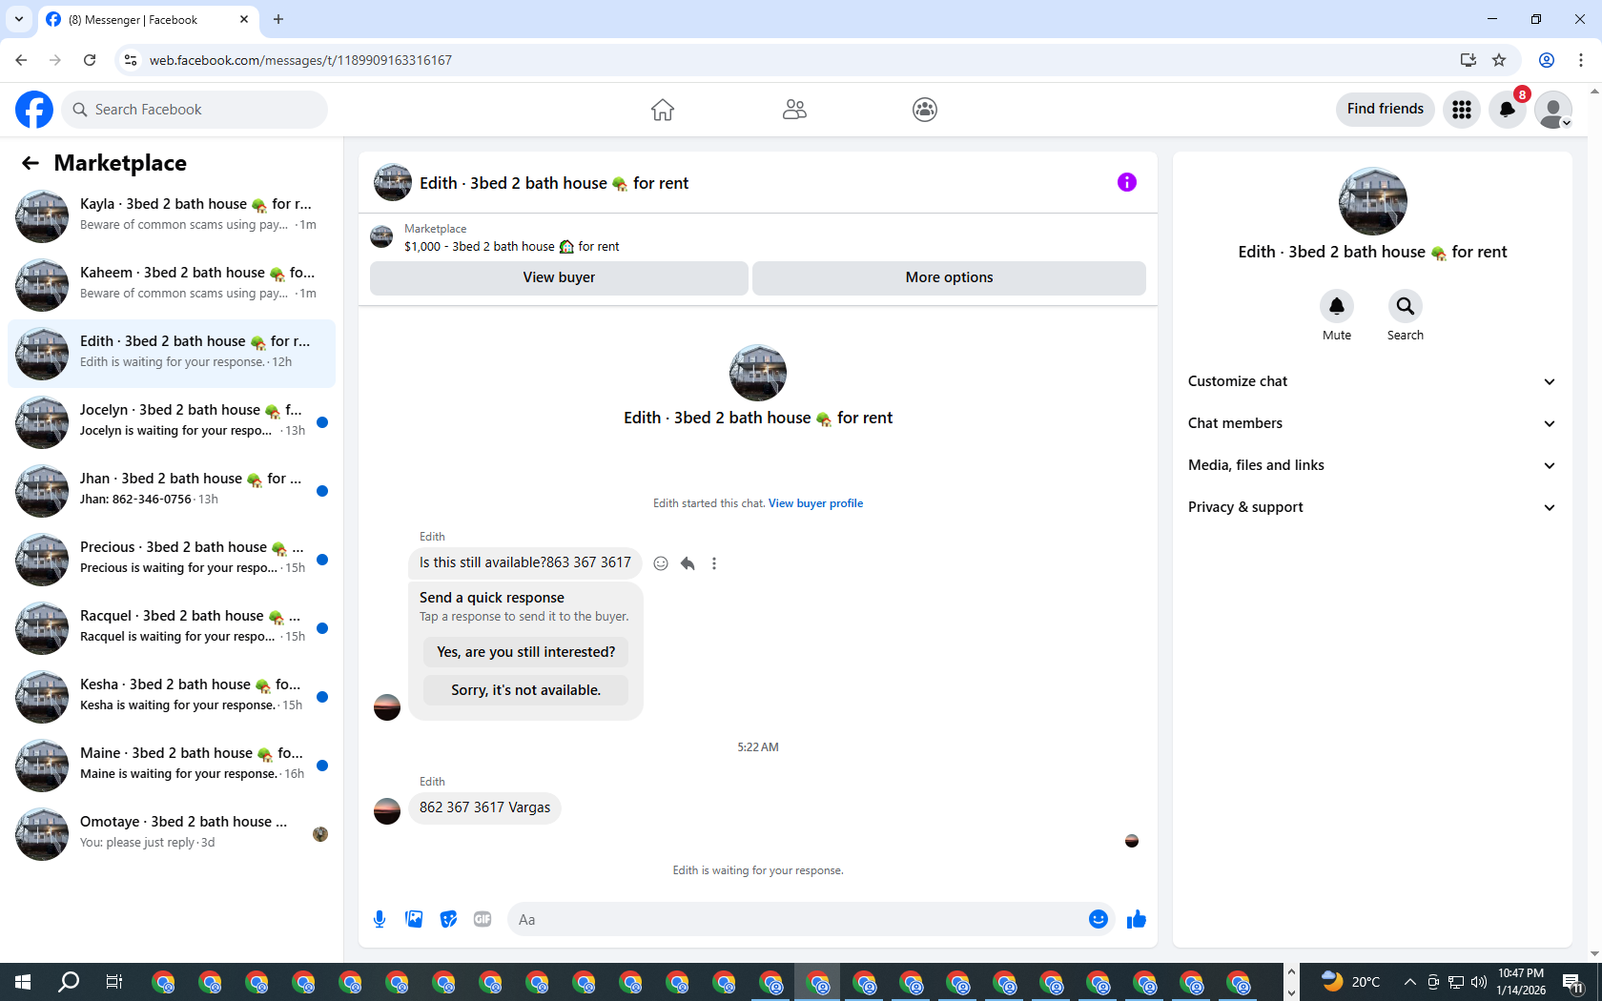Screen dimensions: 1602x1001
Task: Open Racquel's conversation
Action: coord(172,628)
